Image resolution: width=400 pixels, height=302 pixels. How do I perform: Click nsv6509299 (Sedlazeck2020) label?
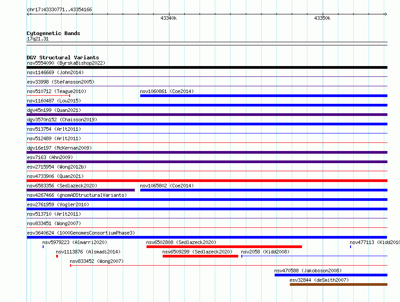click(x=197, y=252)
